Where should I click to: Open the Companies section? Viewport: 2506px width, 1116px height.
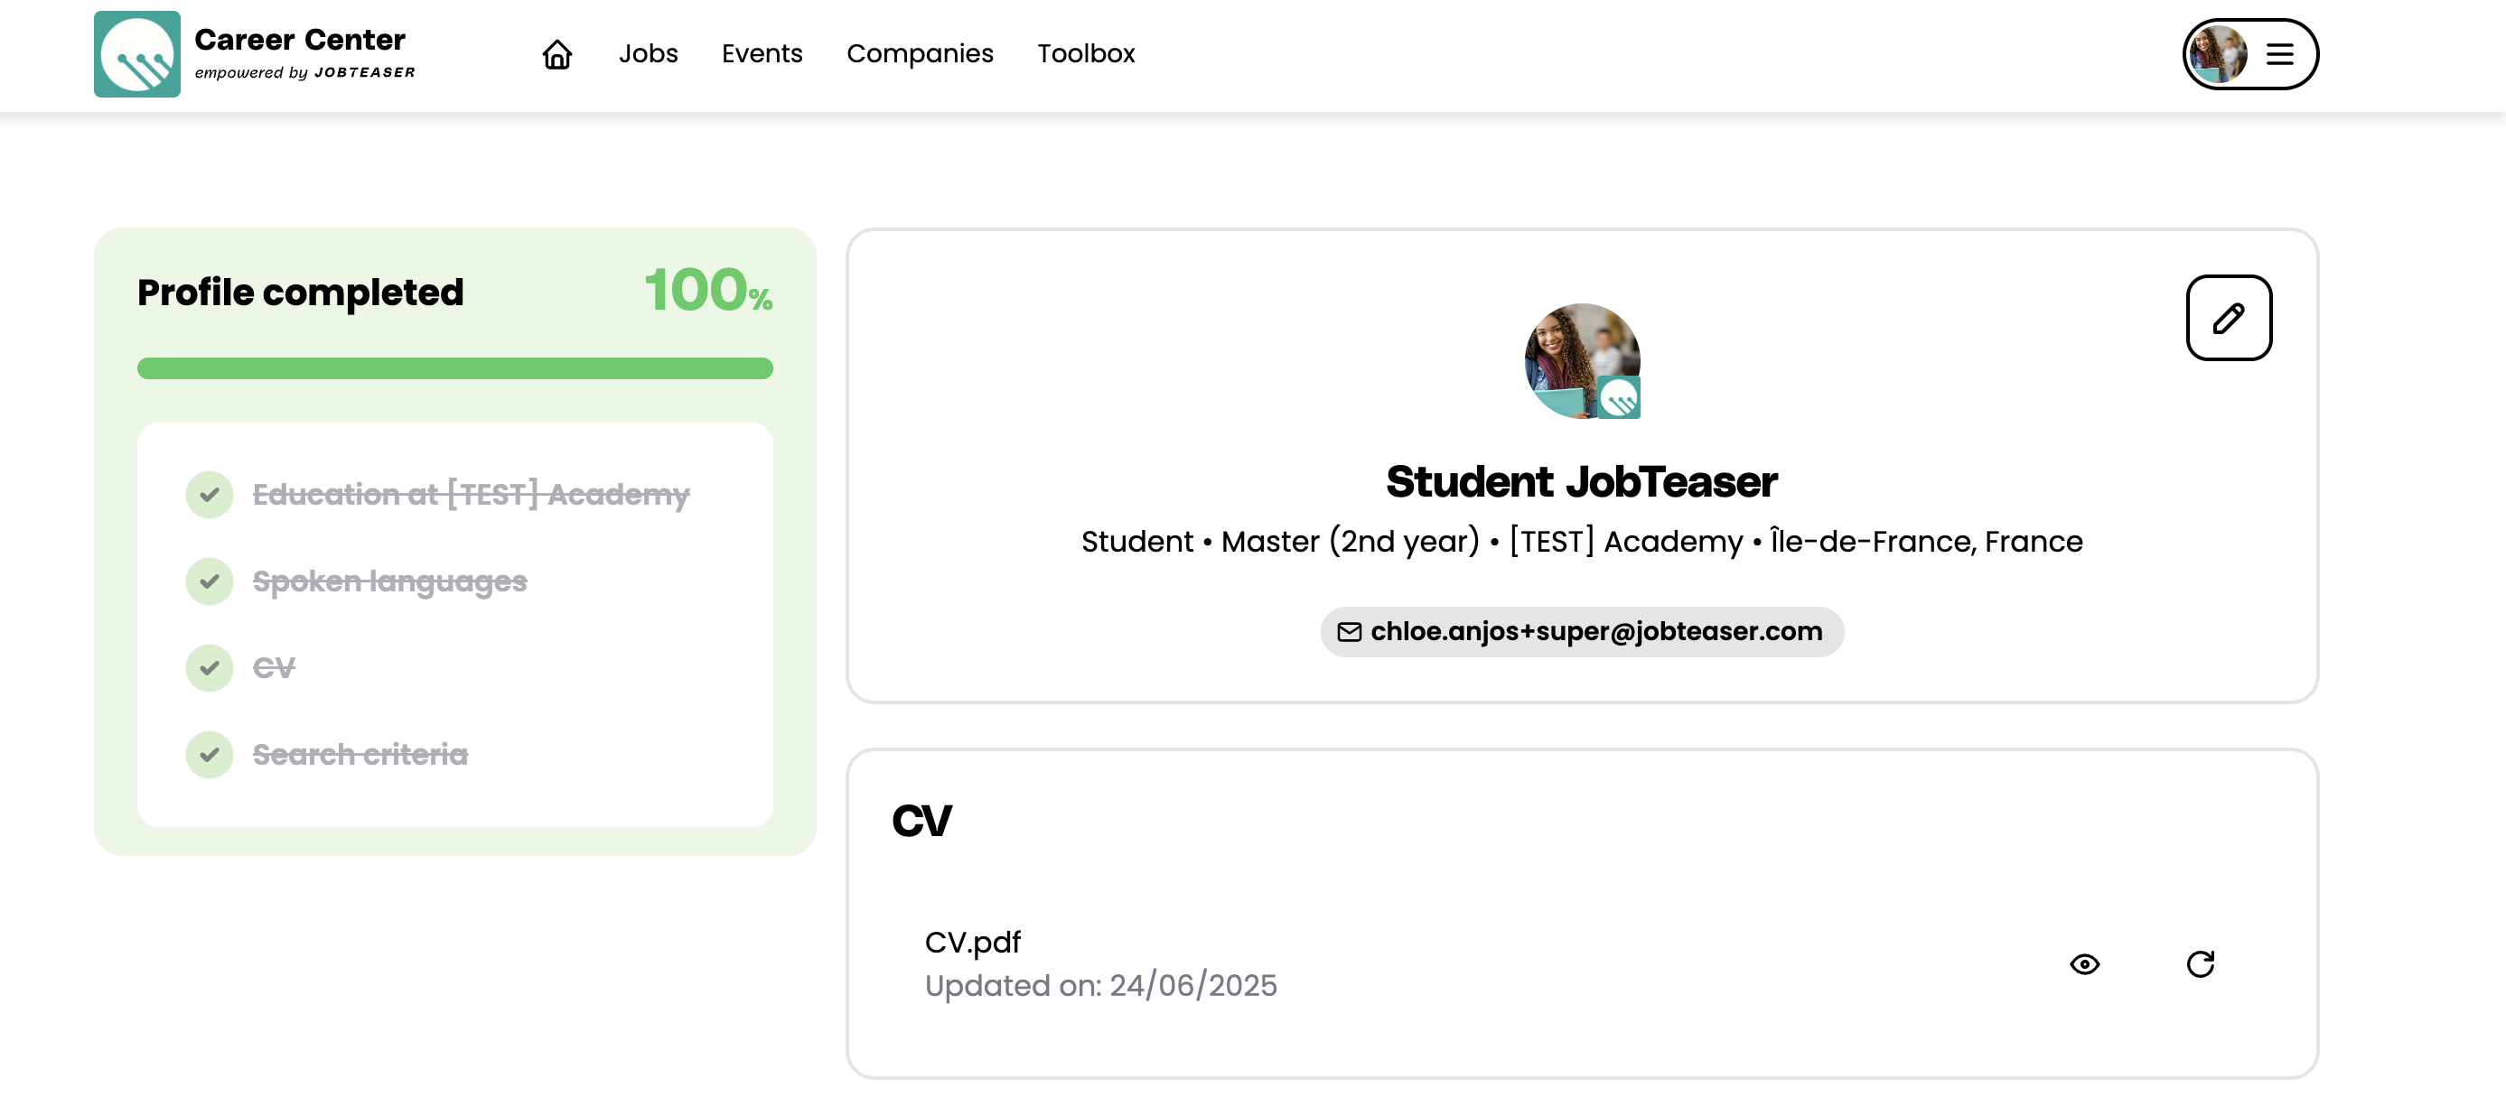(920, 54)
